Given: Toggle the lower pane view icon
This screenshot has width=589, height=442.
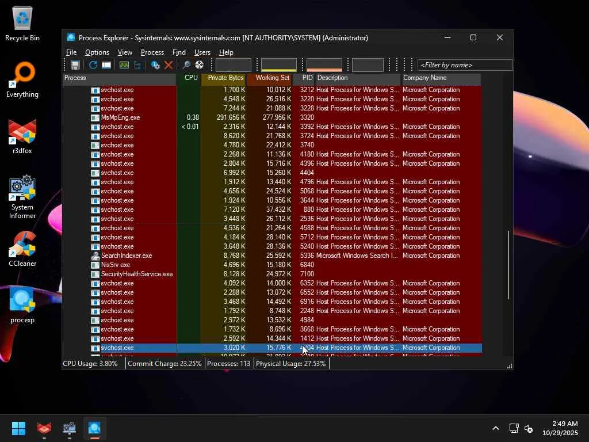Looking at the screenshot, I should [106, 65].
